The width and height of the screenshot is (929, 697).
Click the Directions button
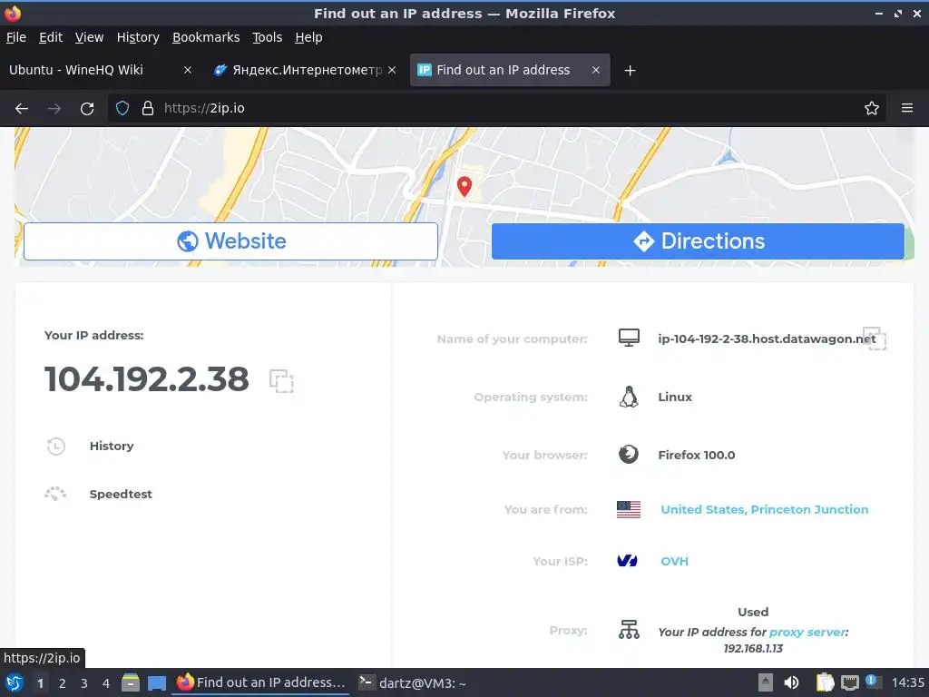click(x=698, y=241)
